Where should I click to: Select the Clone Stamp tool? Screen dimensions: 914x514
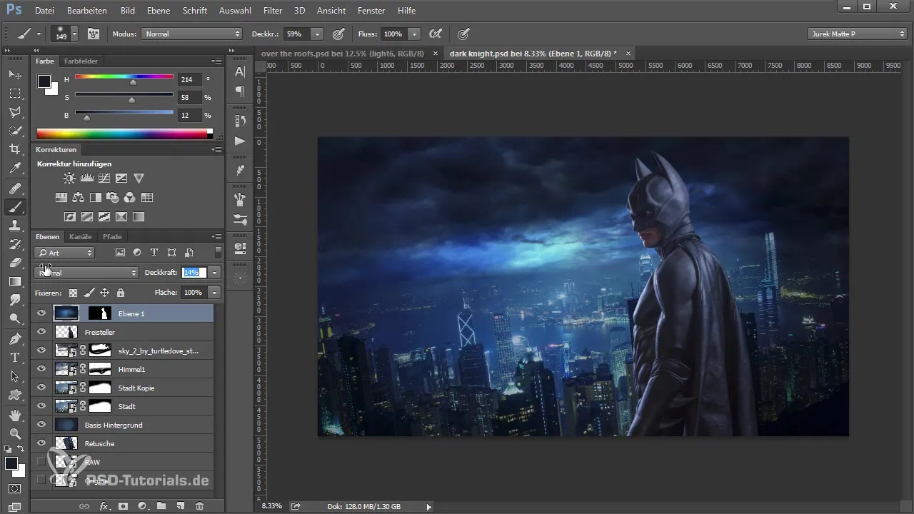coord(14,226)
